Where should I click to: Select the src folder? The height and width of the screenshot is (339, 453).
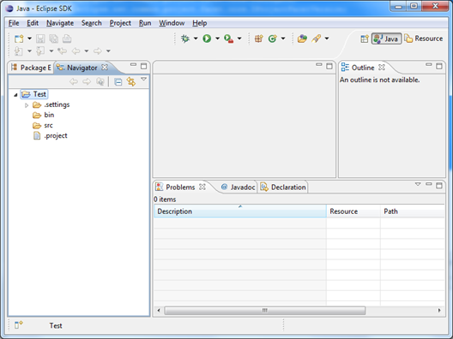click(43, 125)
